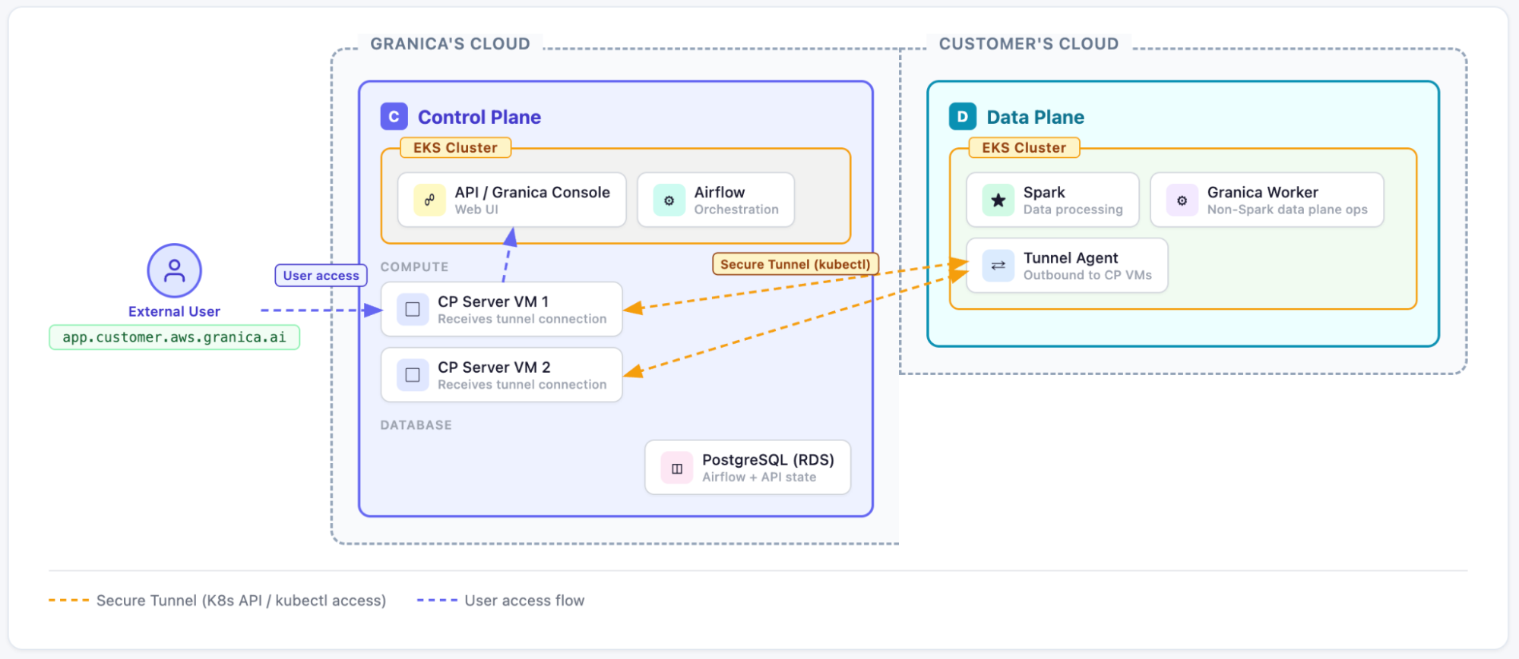Click the Non-Spark data plane ops subtitle
Screen dimensions: 1519x659
tap(1287, 210)
